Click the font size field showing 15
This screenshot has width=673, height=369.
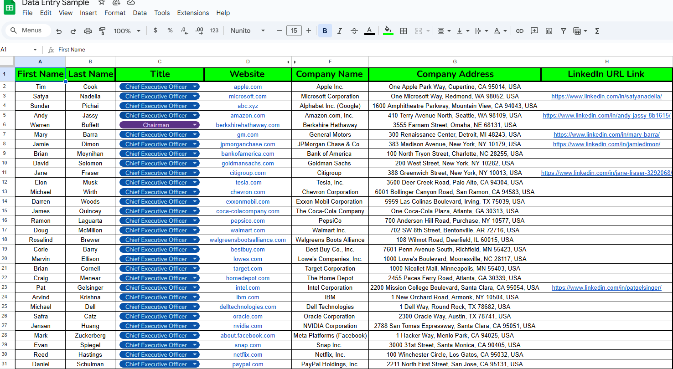294,31
